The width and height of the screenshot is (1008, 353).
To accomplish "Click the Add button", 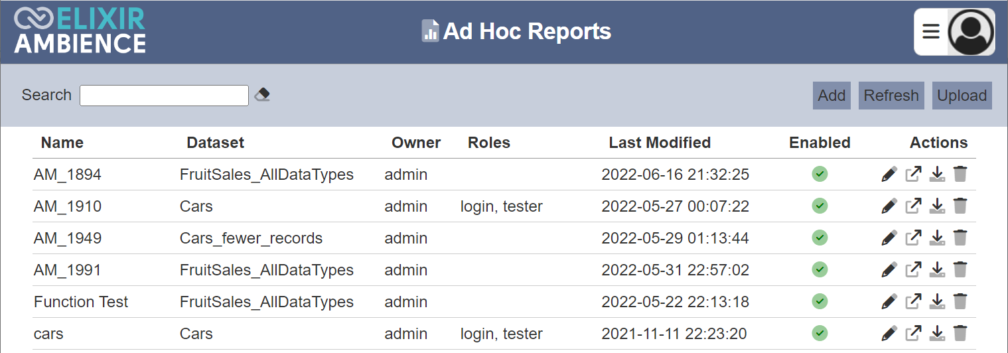I will pos(831,96).
